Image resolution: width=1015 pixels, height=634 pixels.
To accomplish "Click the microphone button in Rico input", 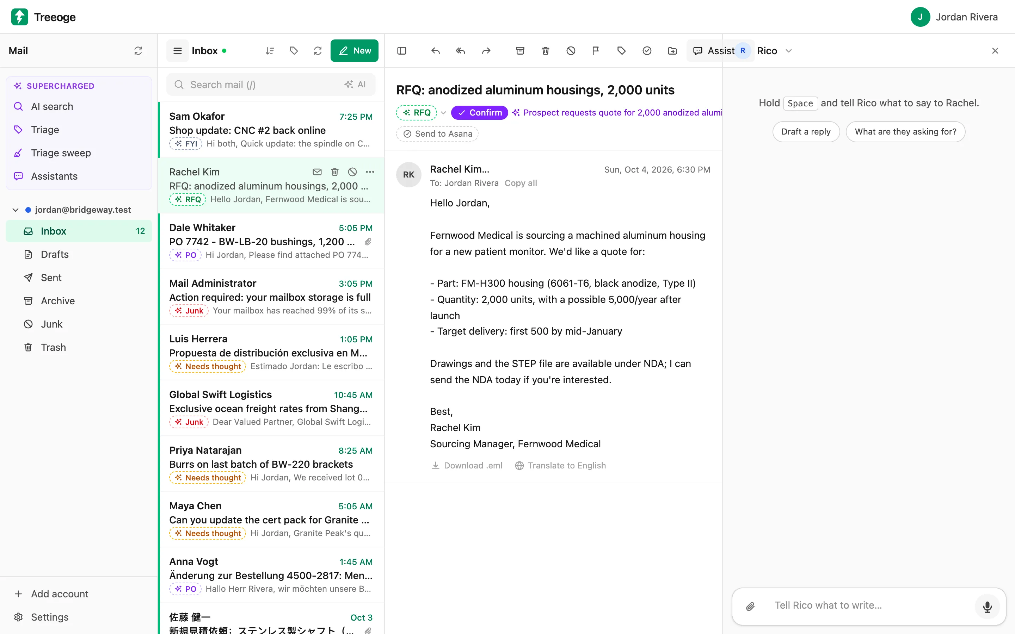I will pos(987,606).
